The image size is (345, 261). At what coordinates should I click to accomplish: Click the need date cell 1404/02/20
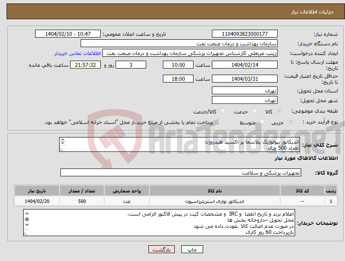[37, 201]
